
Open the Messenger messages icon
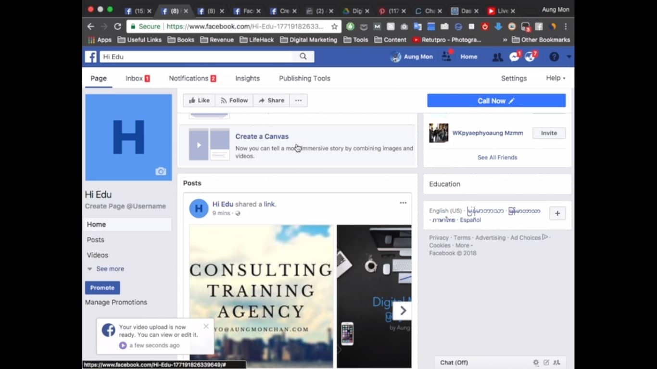coord(515,56)
